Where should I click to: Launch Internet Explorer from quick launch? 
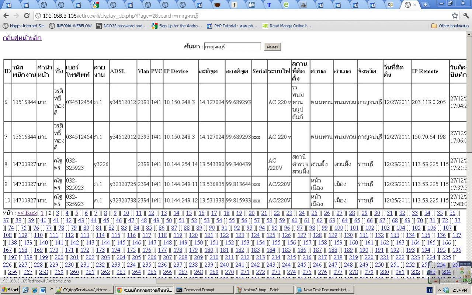click(x=34, y=290)
